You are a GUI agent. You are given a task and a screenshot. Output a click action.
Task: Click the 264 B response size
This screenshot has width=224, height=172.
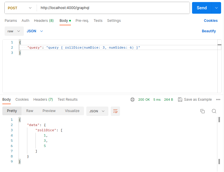pyautogui.click(x=169, y=100)
